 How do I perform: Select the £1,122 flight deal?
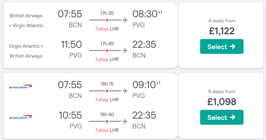[222, 46]
